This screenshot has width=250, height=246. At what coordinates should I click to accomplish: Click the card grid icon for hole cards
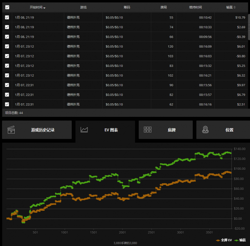tap(148, 130)
